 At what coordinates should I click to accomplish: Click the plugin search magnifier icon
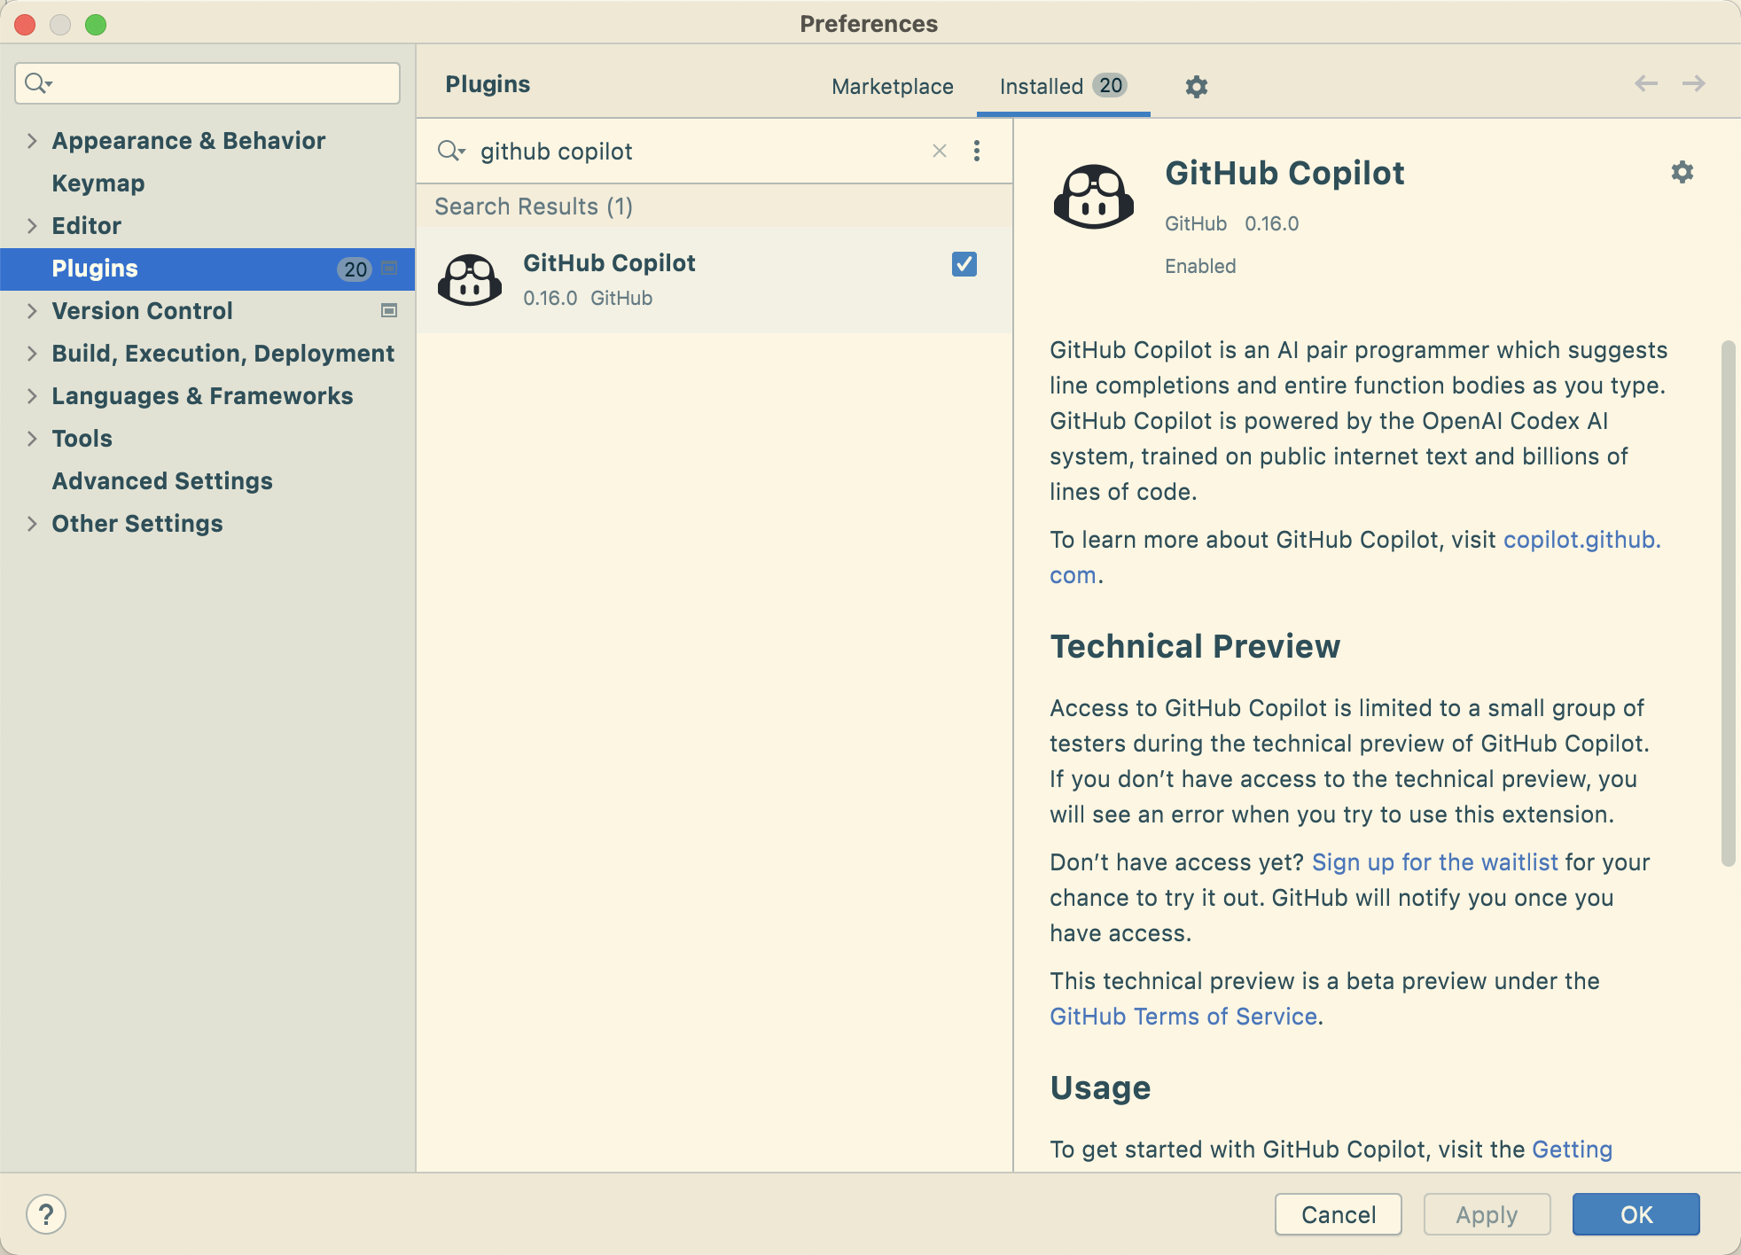tap(450, 152)
